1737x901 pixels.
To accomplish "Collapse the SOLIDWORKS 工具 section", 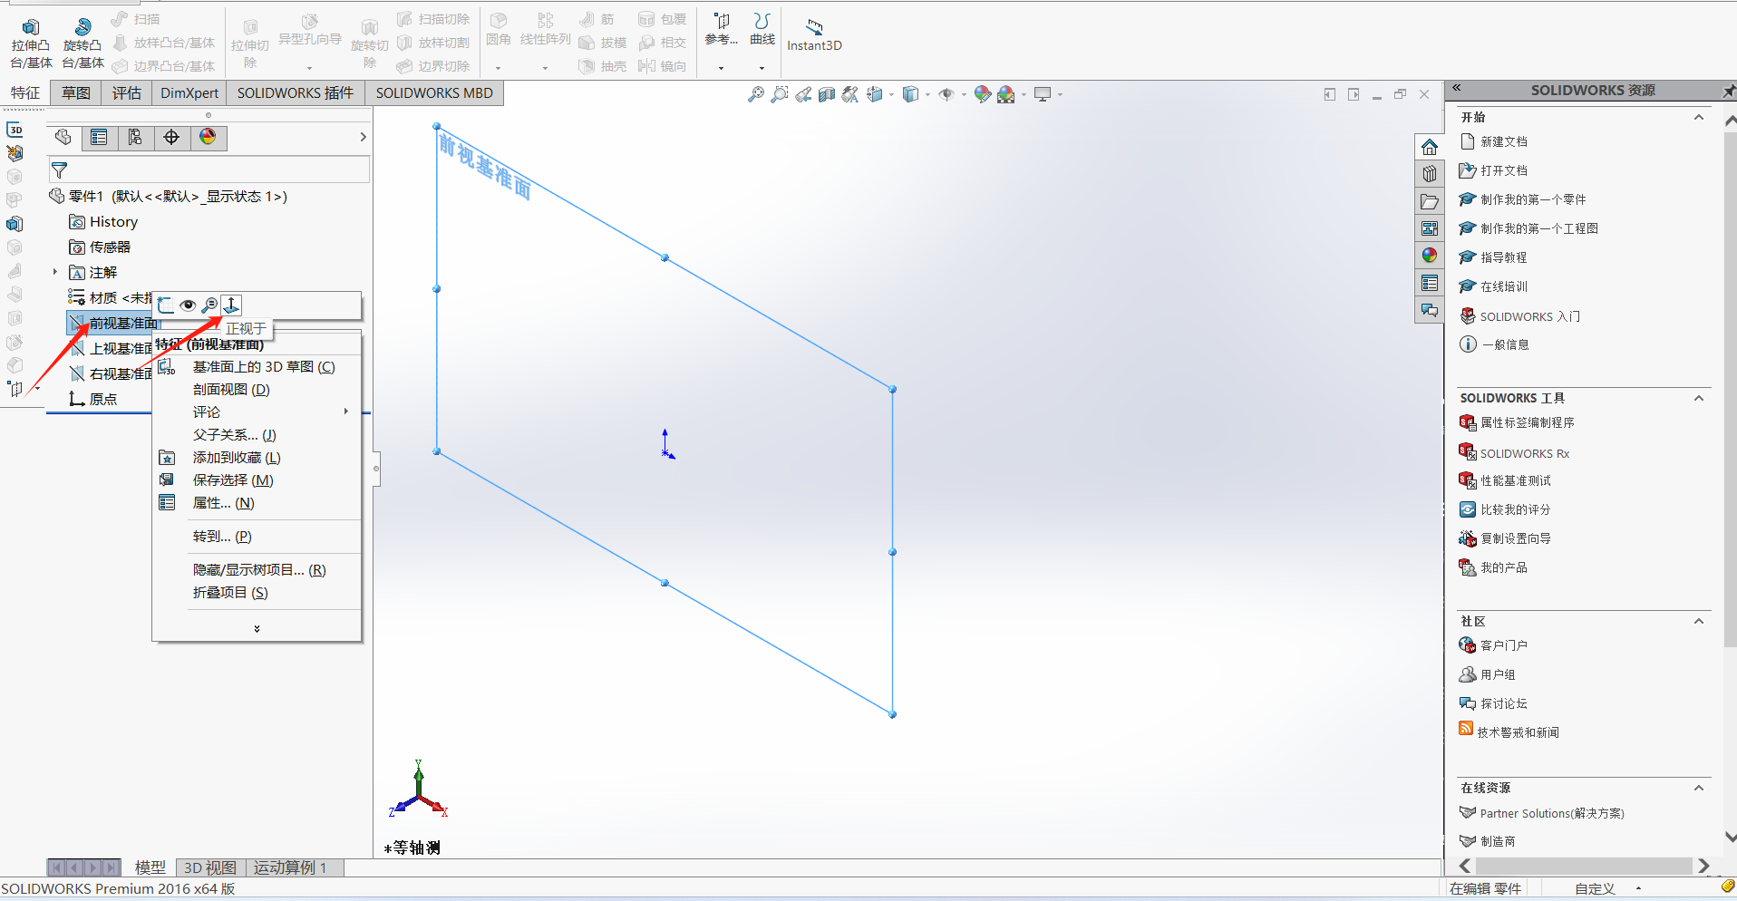I will [1699, 399].
